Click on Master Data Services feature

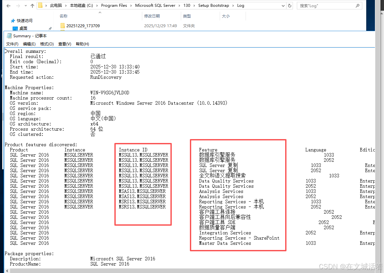tap(225, 243)
